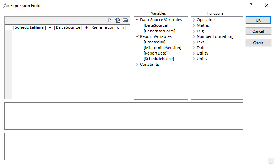Collapse the Data Source Variables group
The height and width of the screenshot is (165, 275).
[137, 20]
